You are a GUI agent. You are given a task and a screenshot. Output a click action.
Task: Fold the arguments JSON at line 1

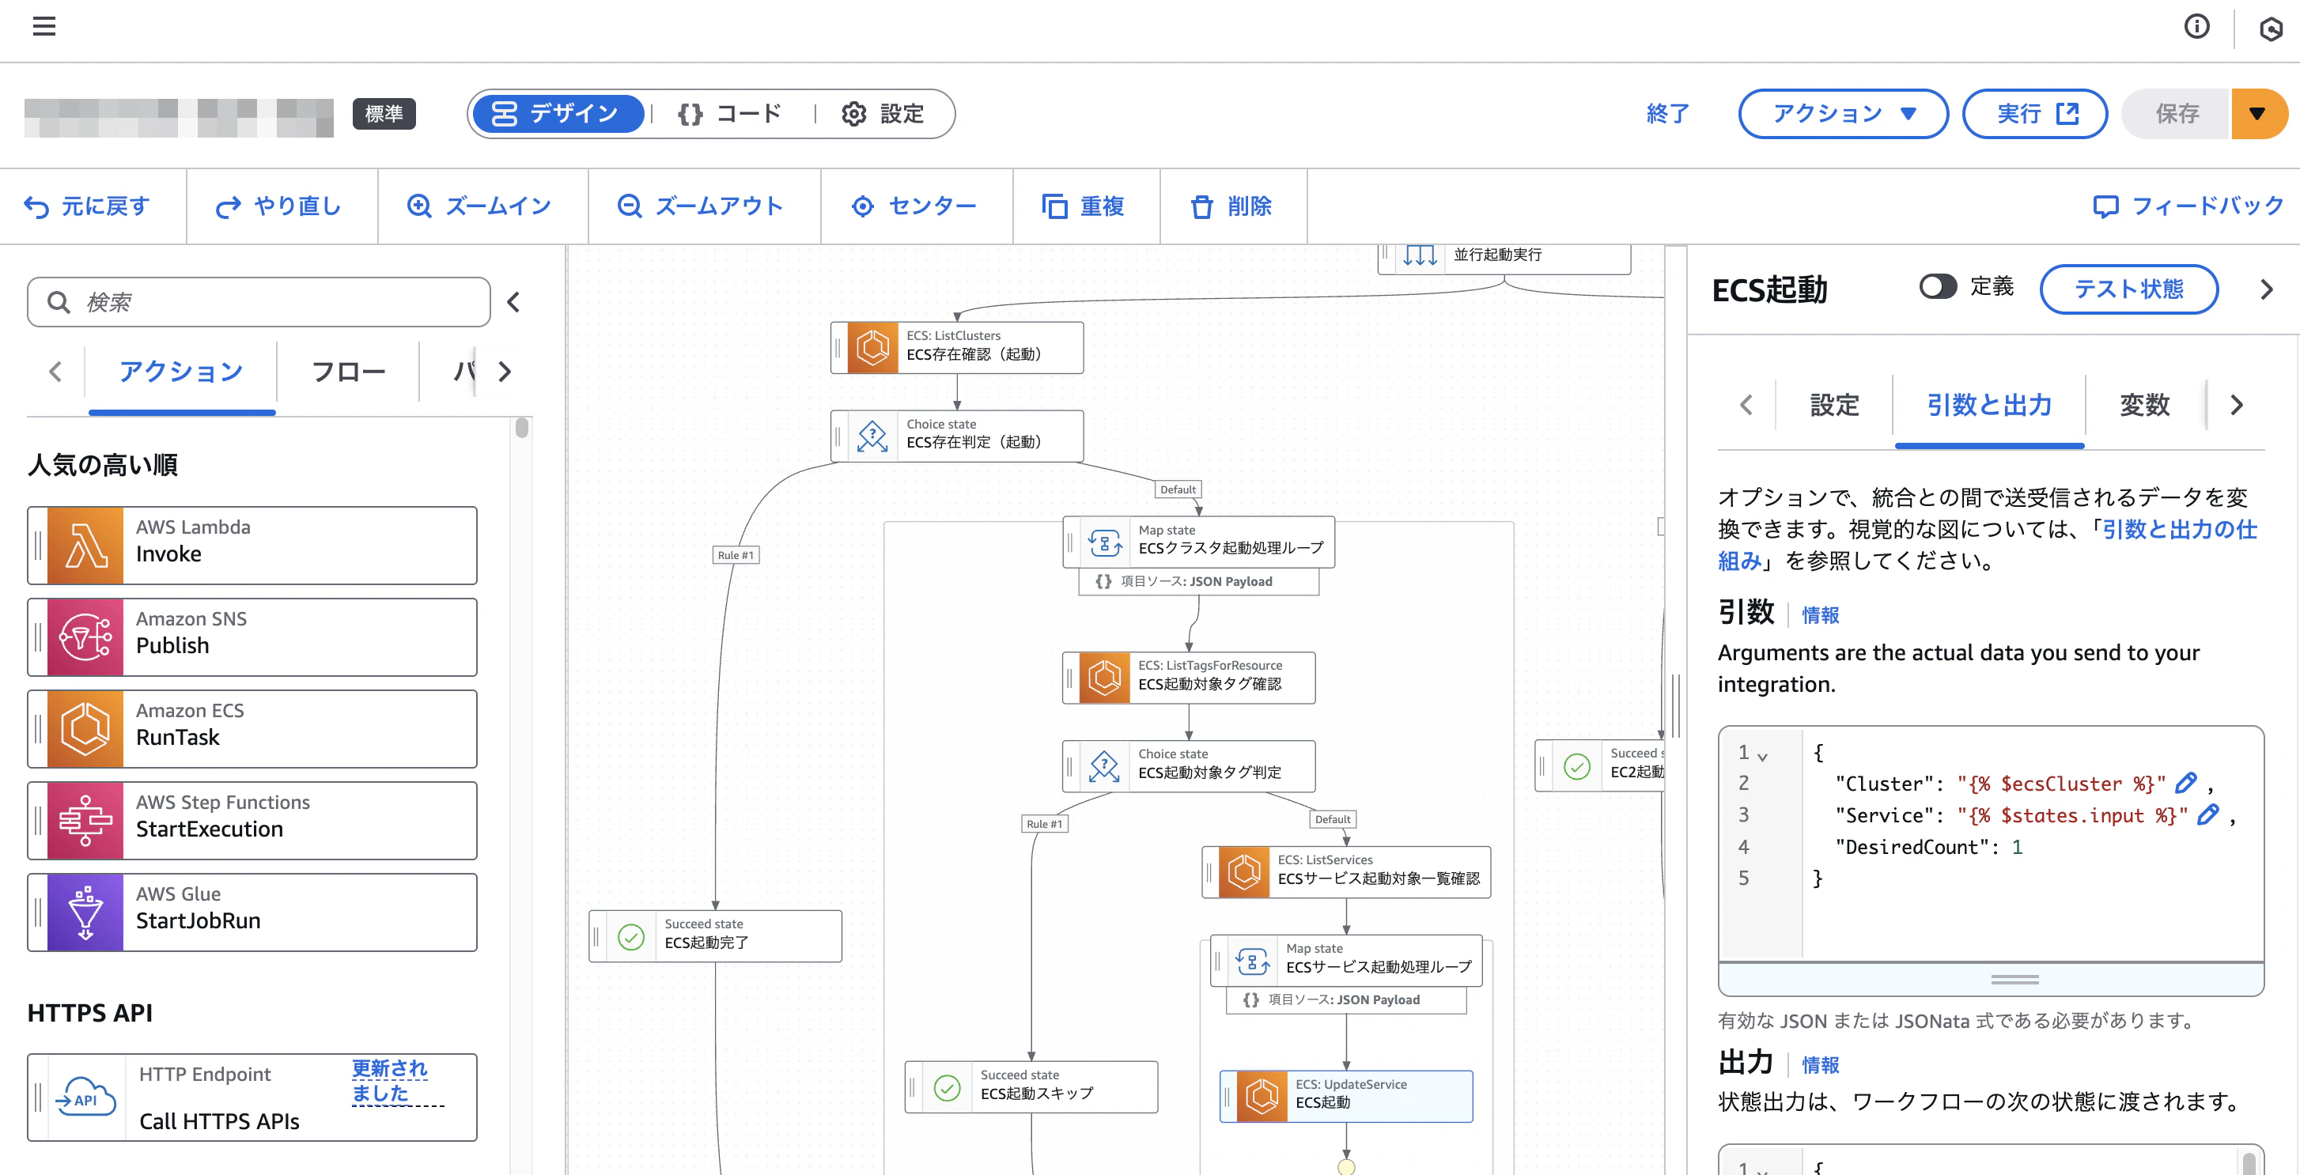[x=1761, y=756]
